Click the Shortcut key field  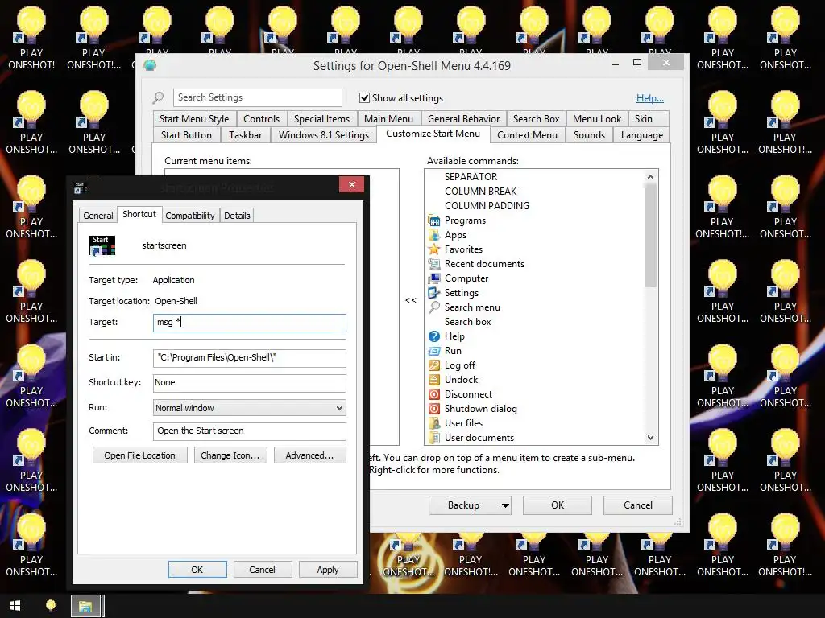click(x=250, y=382)
